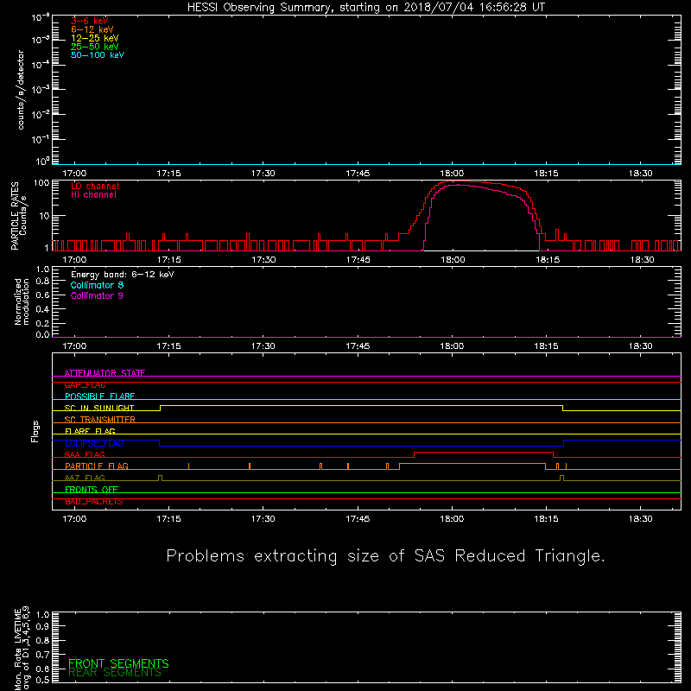This screenshot has width=691, height=691.
Task: Click the '17:15' tick under the counts plot
Action: 168,174
